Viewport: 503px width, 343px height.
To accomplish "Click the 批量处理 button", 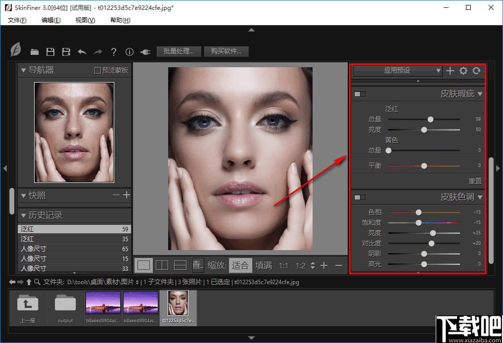I will point(179,51).
